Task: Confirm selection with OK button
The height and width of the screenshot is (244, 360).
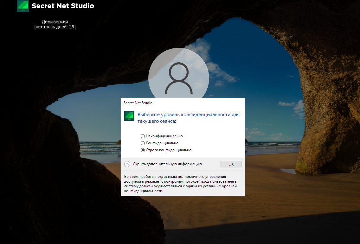Action: (x=231, y=164)
